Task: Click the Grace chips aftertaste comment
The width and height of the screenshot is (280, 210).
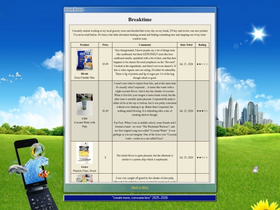Action: 145,158
